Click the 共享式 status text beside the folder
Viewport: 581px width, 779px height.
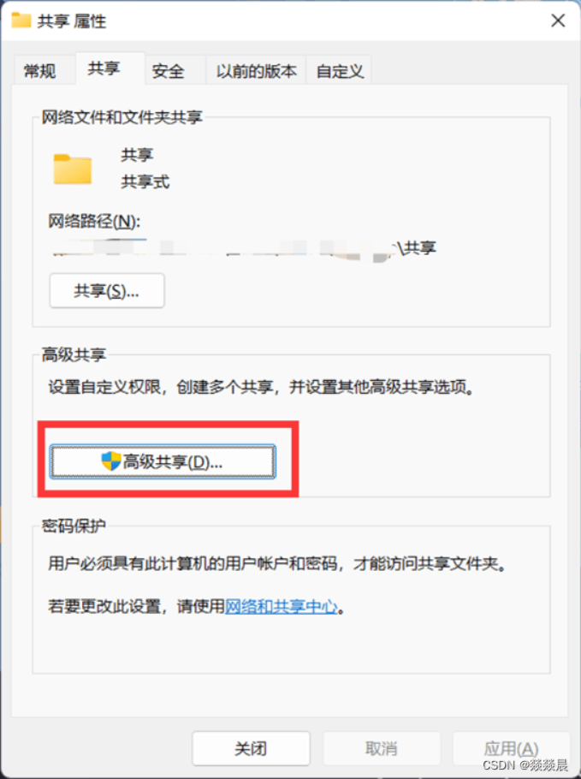click(145, 181)
